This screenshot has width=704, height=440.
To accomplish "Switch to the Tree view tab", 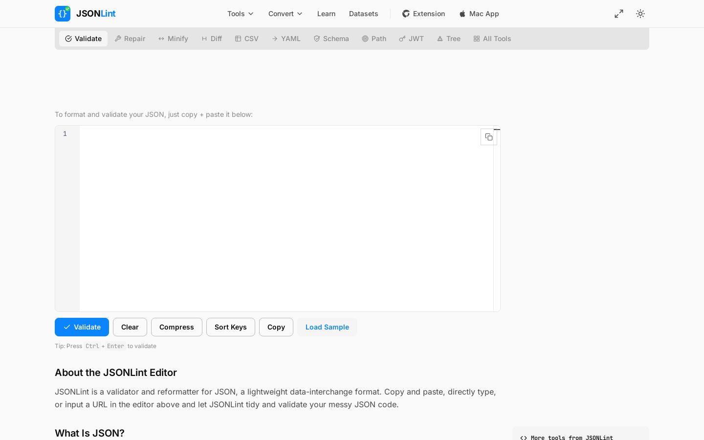I will (x=448, y=39).
